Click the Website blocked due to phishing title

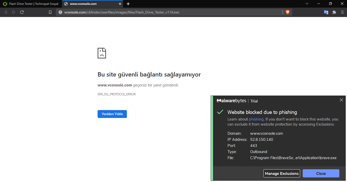point(262,112)
